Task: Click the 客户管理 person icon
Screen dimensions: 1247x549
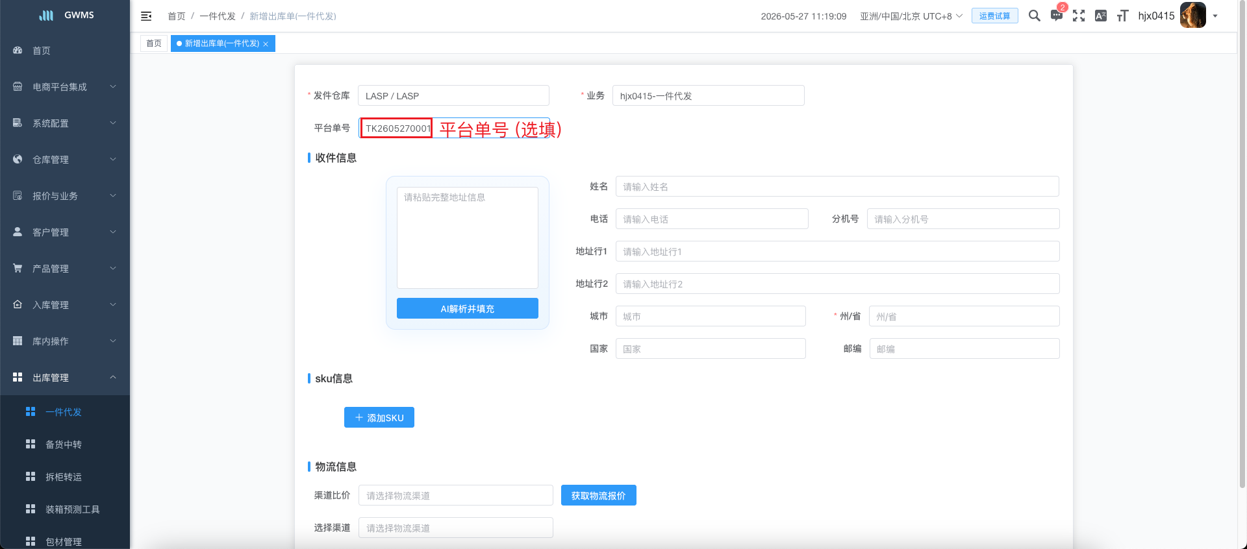Action: 18,232
